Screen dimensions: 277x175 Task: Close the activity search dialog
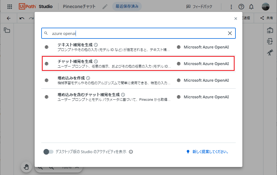tap(236, 19)
